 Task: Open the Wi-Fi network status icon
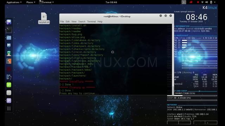(x=202, y=2)
